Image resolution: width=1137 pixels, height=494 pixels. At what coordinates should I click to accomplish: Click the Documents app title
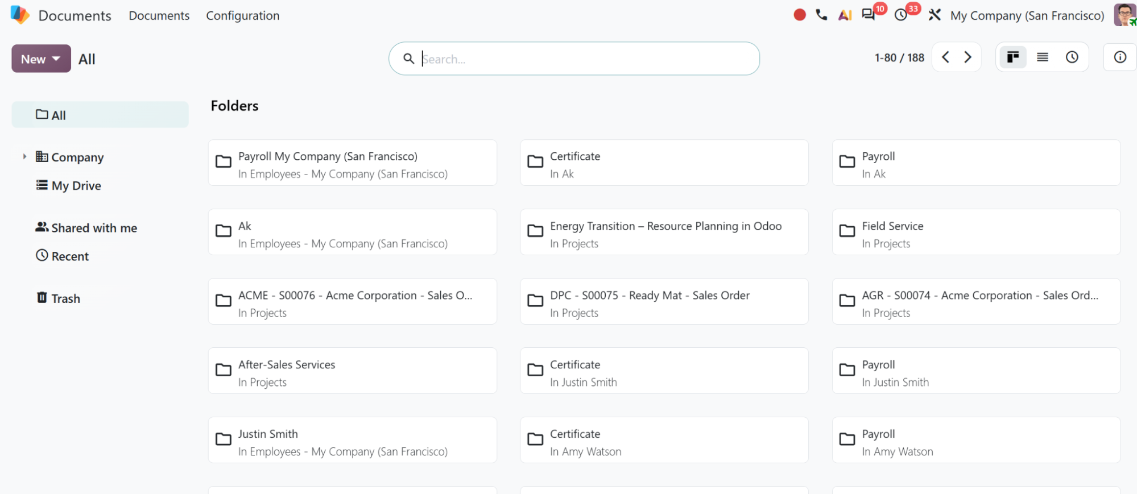click(x=75, y=15)
